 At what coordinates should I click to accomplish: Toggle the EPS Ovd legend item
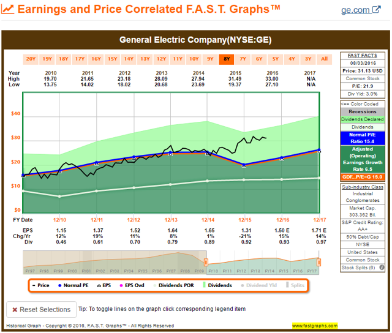click(132, 285)
